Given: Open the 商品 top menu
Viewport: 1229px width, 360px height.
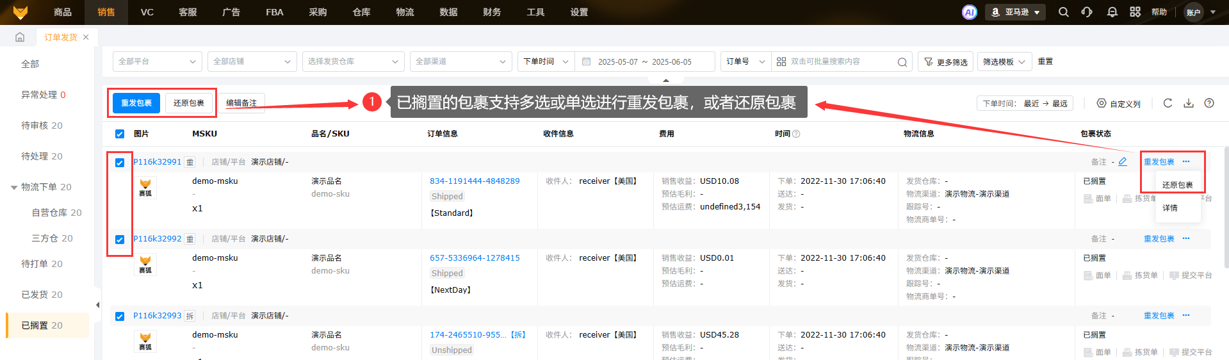Looking at the screenshot, I should 63,12.
